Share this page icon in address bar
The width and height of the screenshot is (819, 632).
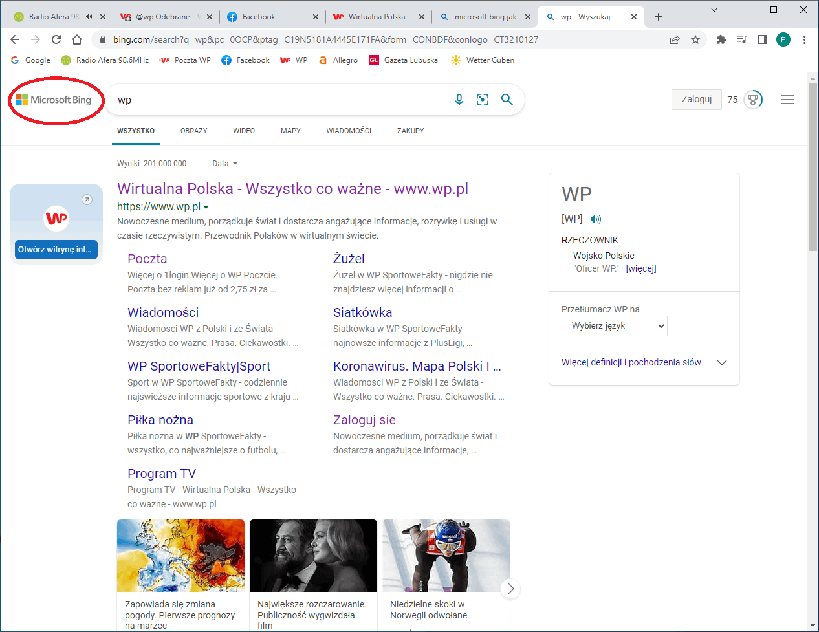[675, 39]
